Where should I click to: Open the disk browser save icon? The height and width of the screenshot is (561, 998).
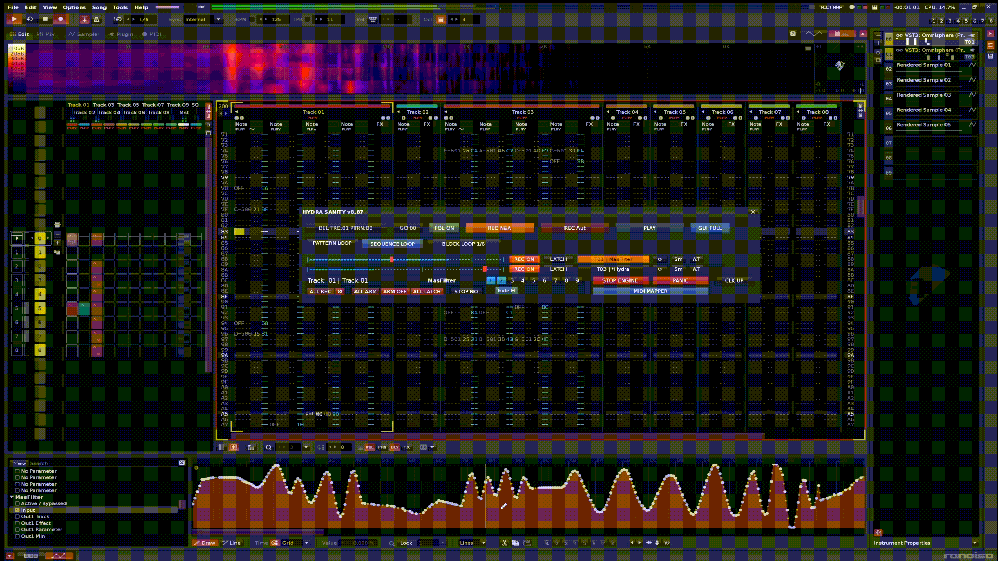pos(990,56)
